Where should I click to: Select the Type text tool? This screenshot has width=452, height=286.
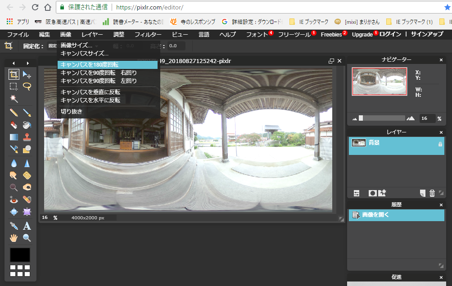point(27,226)
